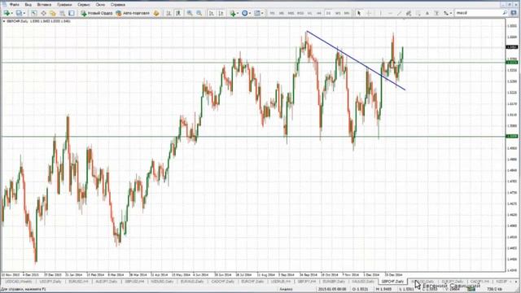Screen dimensions: 521x293
Task: Toggle the Авто-торговля button
Action: pos(133,13)
